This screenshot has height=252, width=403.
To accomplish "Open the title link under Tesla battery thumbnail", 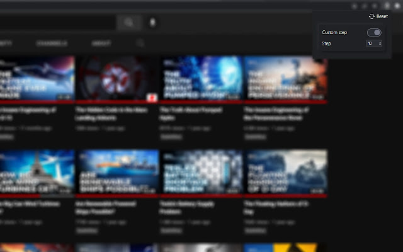I will point(187,207).
